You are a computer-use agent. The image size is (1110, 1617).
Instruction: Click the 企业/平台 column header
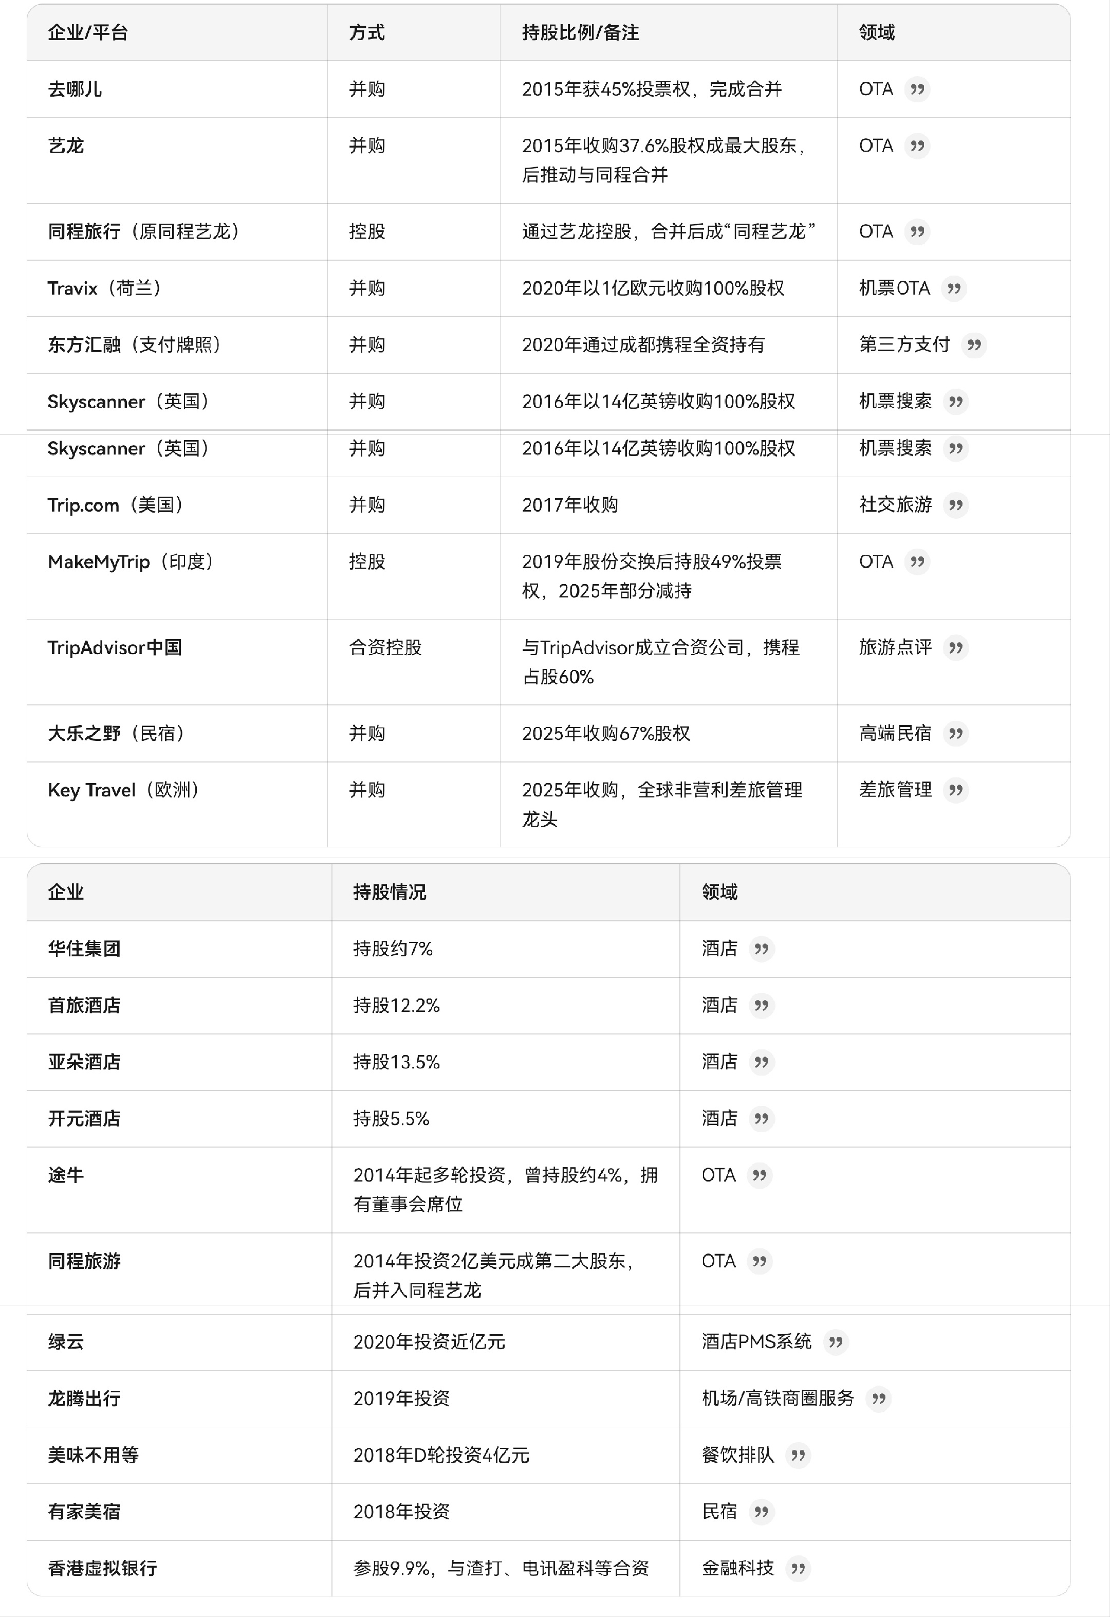pos(88,33)
